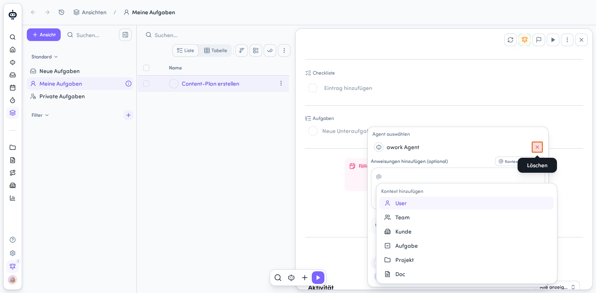Screen dimensions: 596x293
Task: Click the flag icon in the task panel
Action: coord(539,40)
